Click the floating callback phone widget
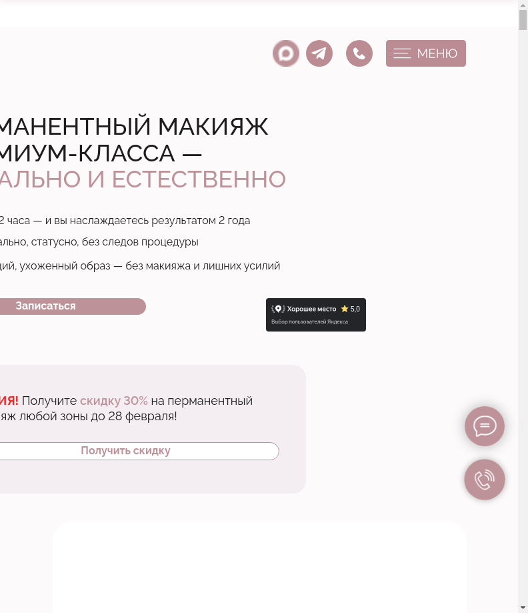528x613 pixels. pyautogui.click(x=485, y=480)
